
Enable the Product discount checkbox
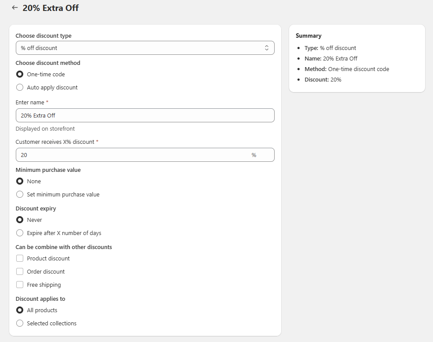(x=20, y=259)
